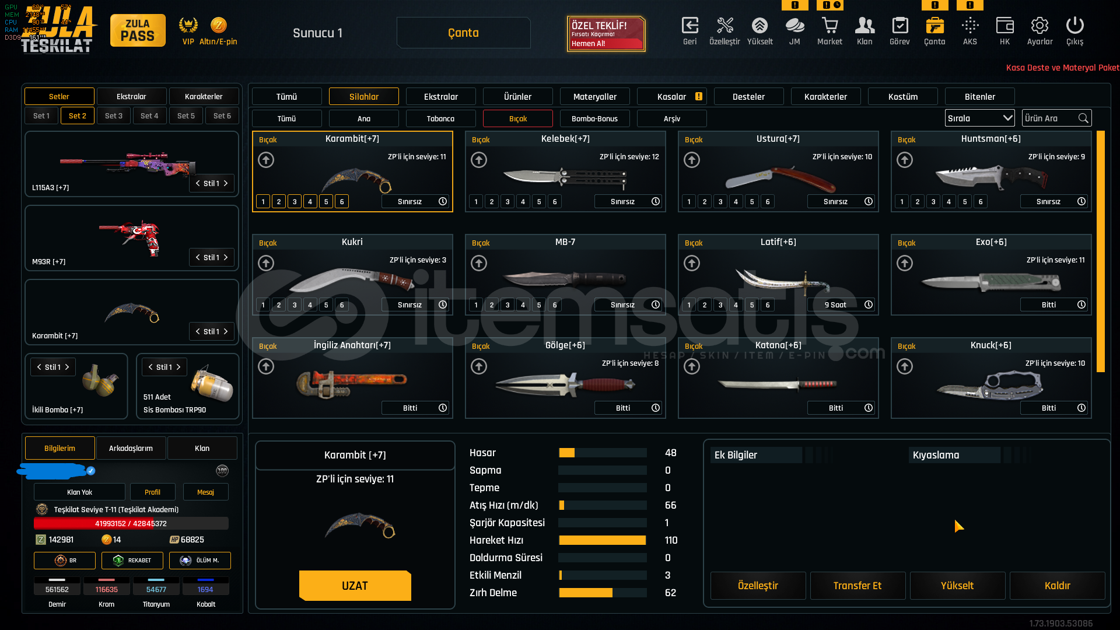Click the ZULA PASS button
The image size is (1120, 630).
pos(138,30)
